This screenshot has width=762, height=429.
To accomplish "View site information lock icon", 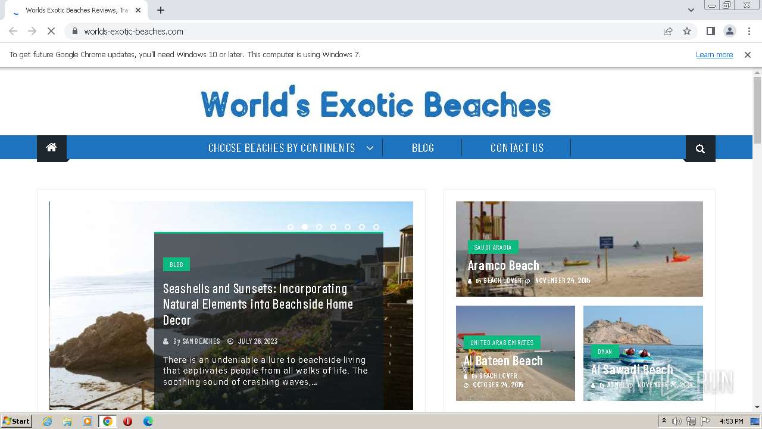I will [x=74, y=31].
